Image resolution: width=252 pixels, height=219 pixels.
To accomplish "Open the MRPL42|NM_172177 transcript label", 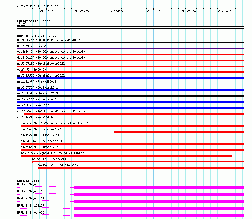I will (31, 205).
